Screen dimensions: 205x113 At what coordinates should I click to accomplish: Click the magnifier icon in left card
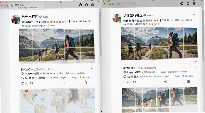click(x=32, y=83)
